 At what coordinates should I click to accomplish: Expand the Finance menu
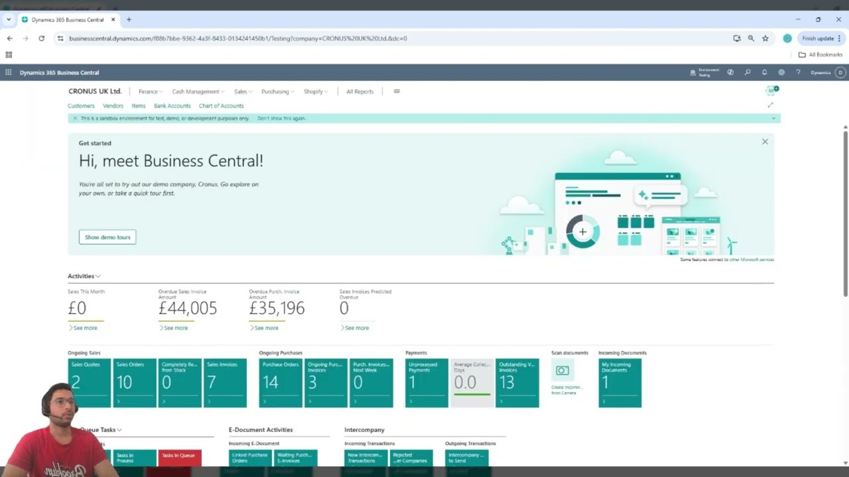pos(149,91)
